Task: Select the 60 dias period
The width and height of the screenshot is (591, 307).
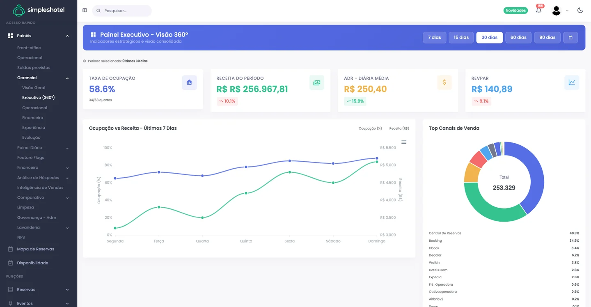Action: point(518,37)
